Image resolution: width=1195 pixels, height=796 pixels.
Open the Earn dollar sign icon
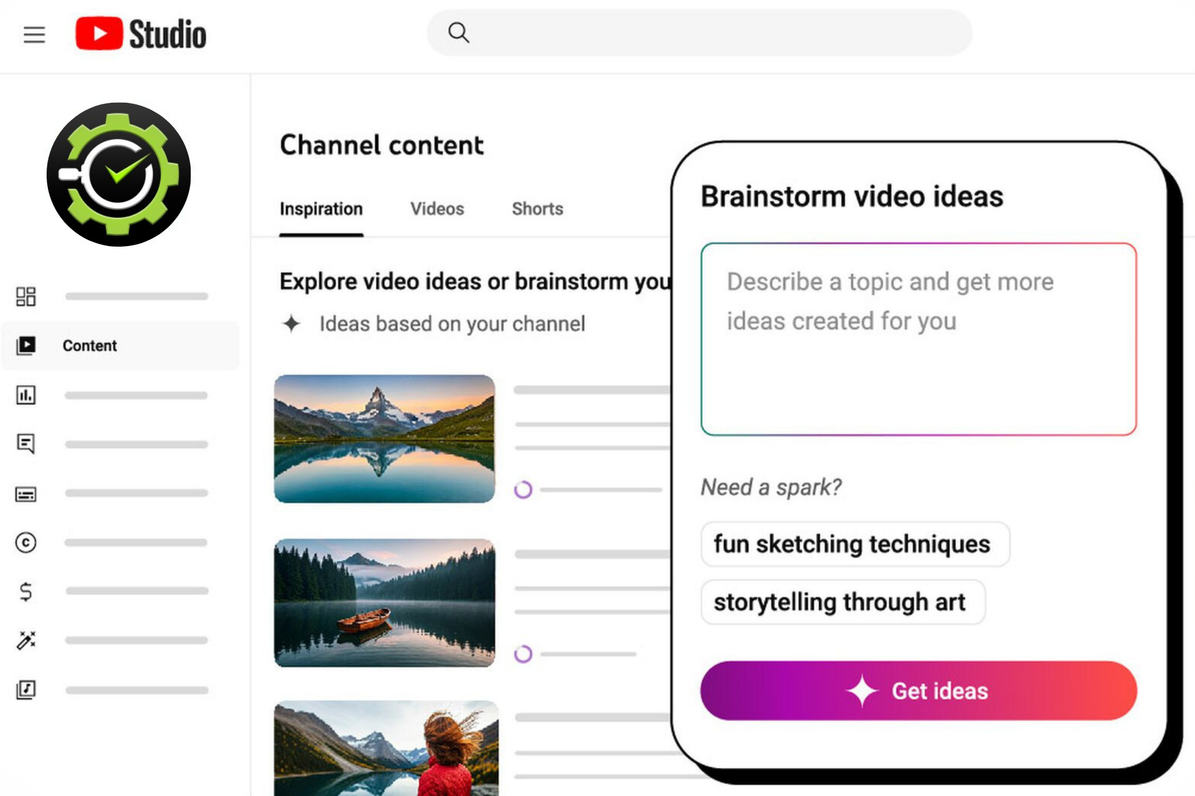point(26,591)
